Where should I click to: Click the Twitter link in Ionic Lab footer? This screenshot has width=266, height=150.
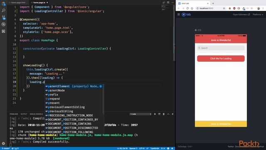click(x=231, y=146)
